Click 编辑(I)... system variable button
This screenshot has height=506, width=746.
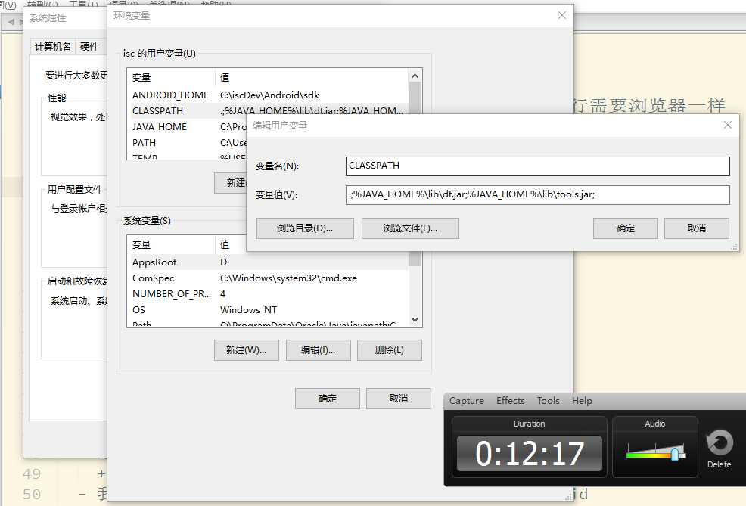pyautogui.click(x=319, y=350)
